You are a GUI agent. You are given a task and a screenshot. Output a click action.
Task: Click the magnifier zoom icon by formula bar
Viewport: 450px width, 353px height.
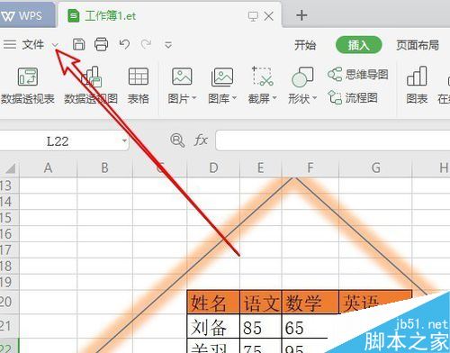coord(177,140)
